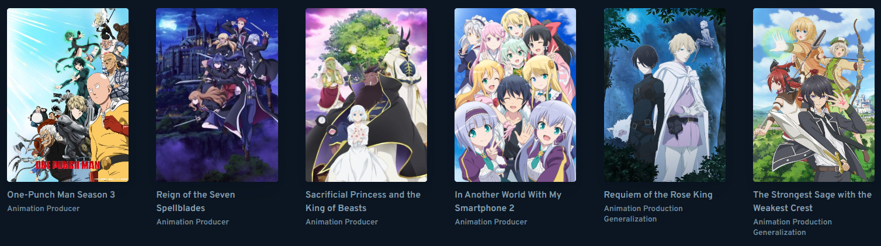Open the Reign of the Seven Spellblades poster
881x246 pixels.
point(217,95)
